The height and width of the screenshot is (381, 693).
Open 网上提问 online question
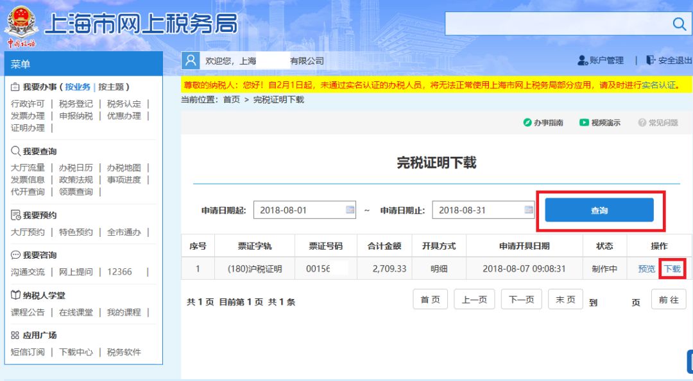[x=76, y=272]
